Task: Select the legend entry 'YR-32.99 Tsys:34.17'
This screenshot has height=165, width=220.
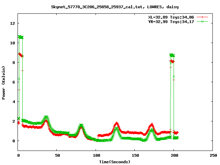Action: [171, 22]
